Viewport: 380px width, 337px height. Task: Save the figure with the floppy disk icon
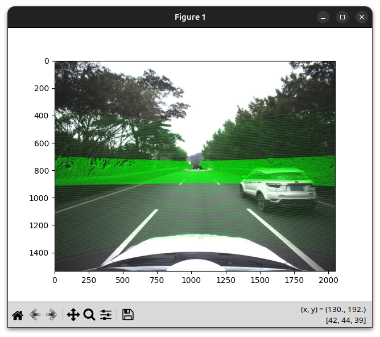[128, 315]
